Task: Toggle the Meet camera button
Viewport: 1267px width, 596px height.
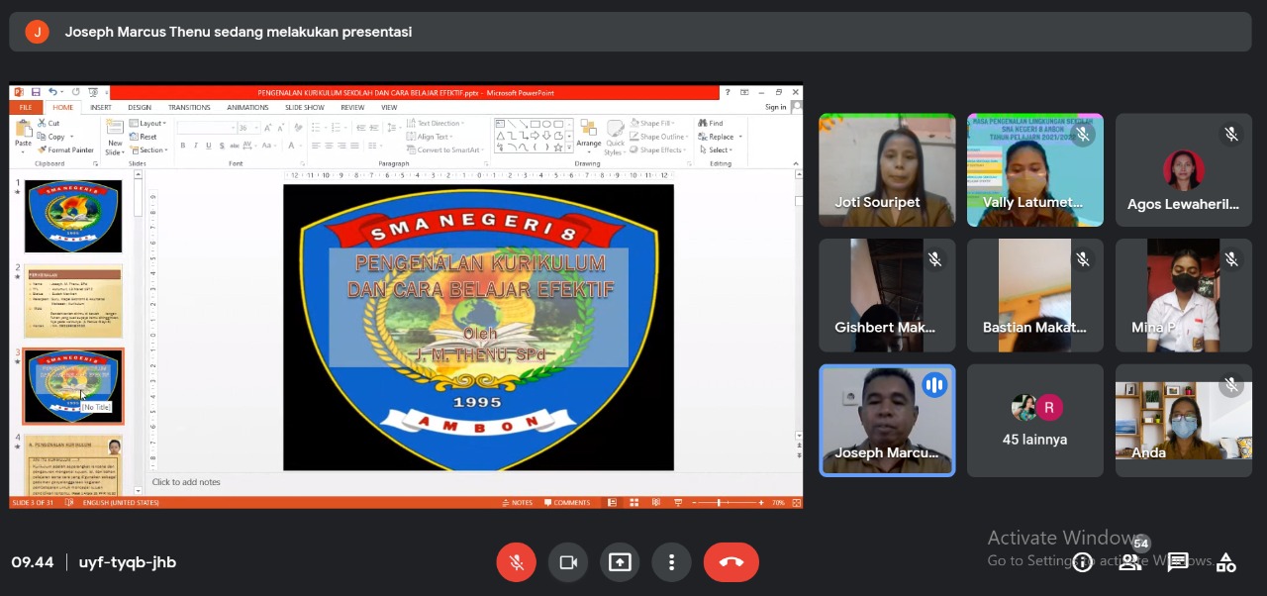Action: pyautogui.click(x=568, y=562)
